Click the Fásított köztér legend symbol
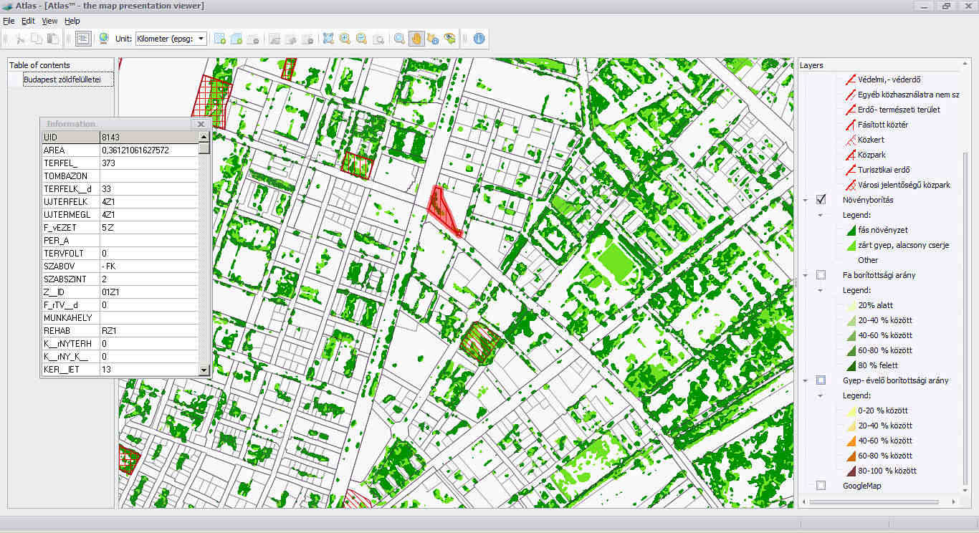979x533 pixels. [x=851, y=125]
